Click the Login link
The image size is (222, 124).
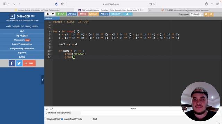coord(22,57)
